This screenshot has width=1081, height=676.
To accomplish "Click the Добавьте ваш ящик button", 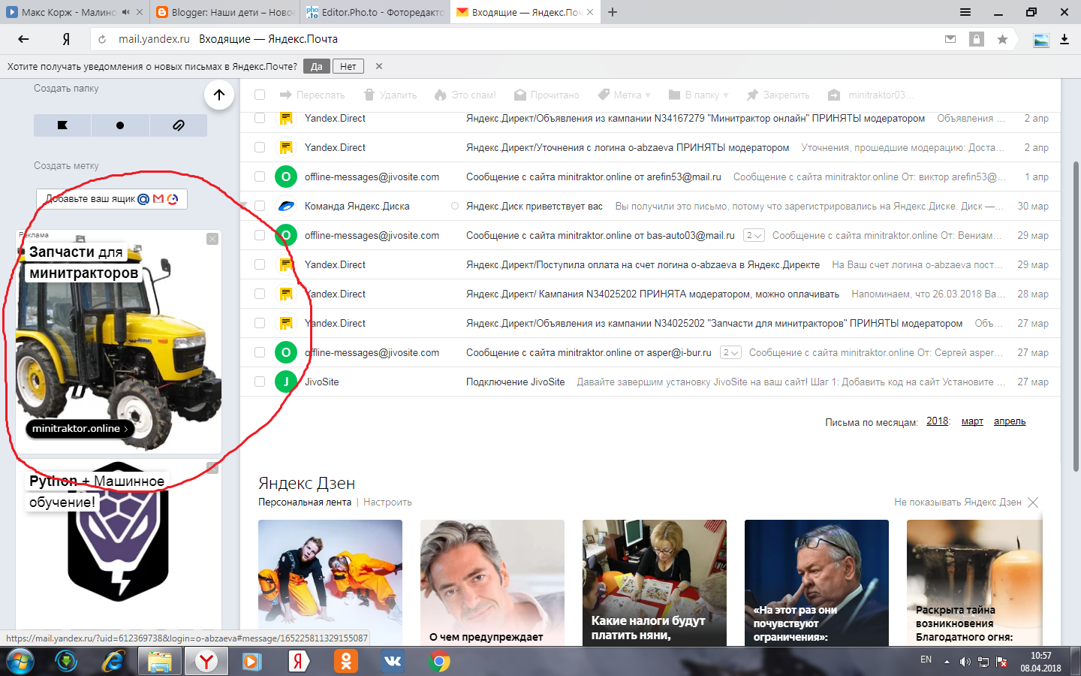I will coord(112,199).
